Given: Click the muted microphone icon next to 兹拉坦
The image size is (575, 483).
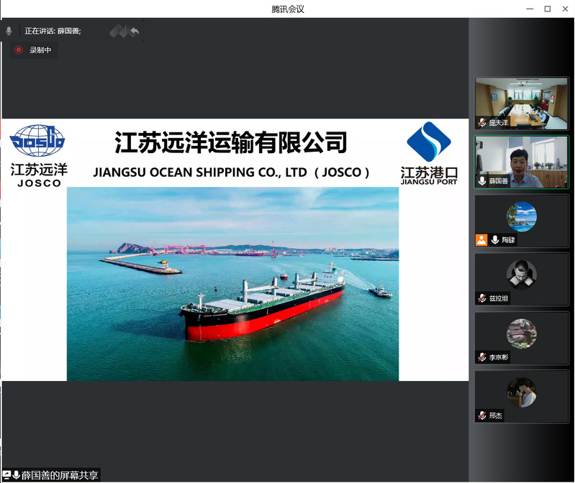Looking at the screenshot, I should tap(482, 298).
